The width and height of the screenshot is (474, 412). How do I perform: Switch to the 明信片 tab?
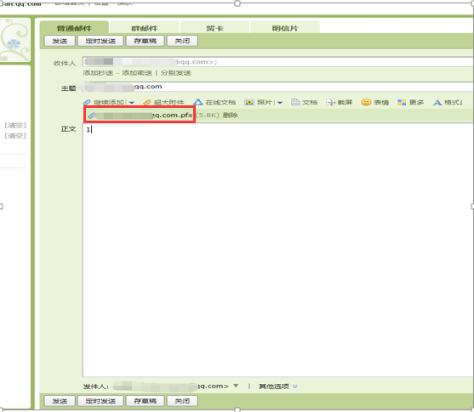[x=285, y=28]
